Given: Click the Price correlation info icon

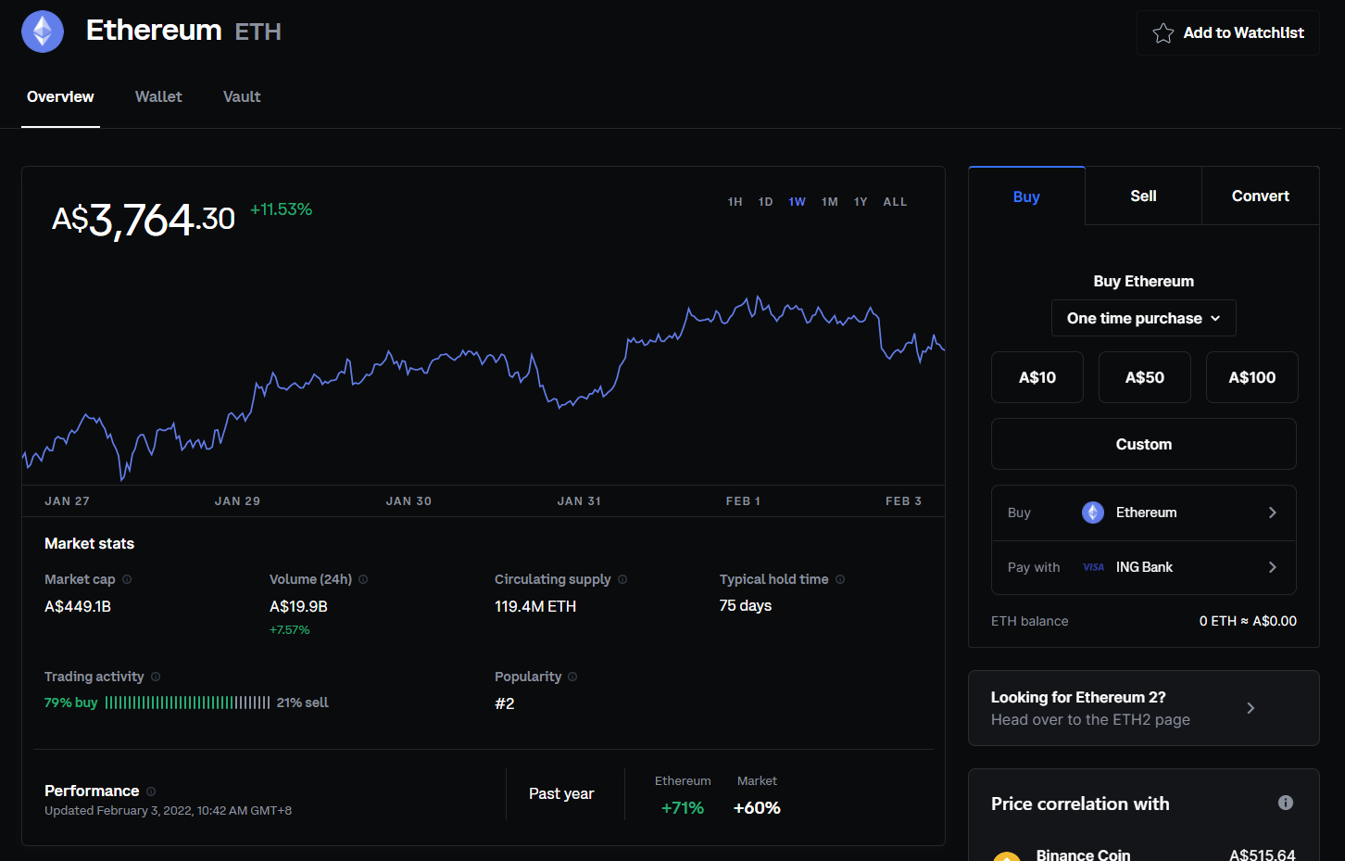Looking at the screenshot, I should pos(1286,803).
